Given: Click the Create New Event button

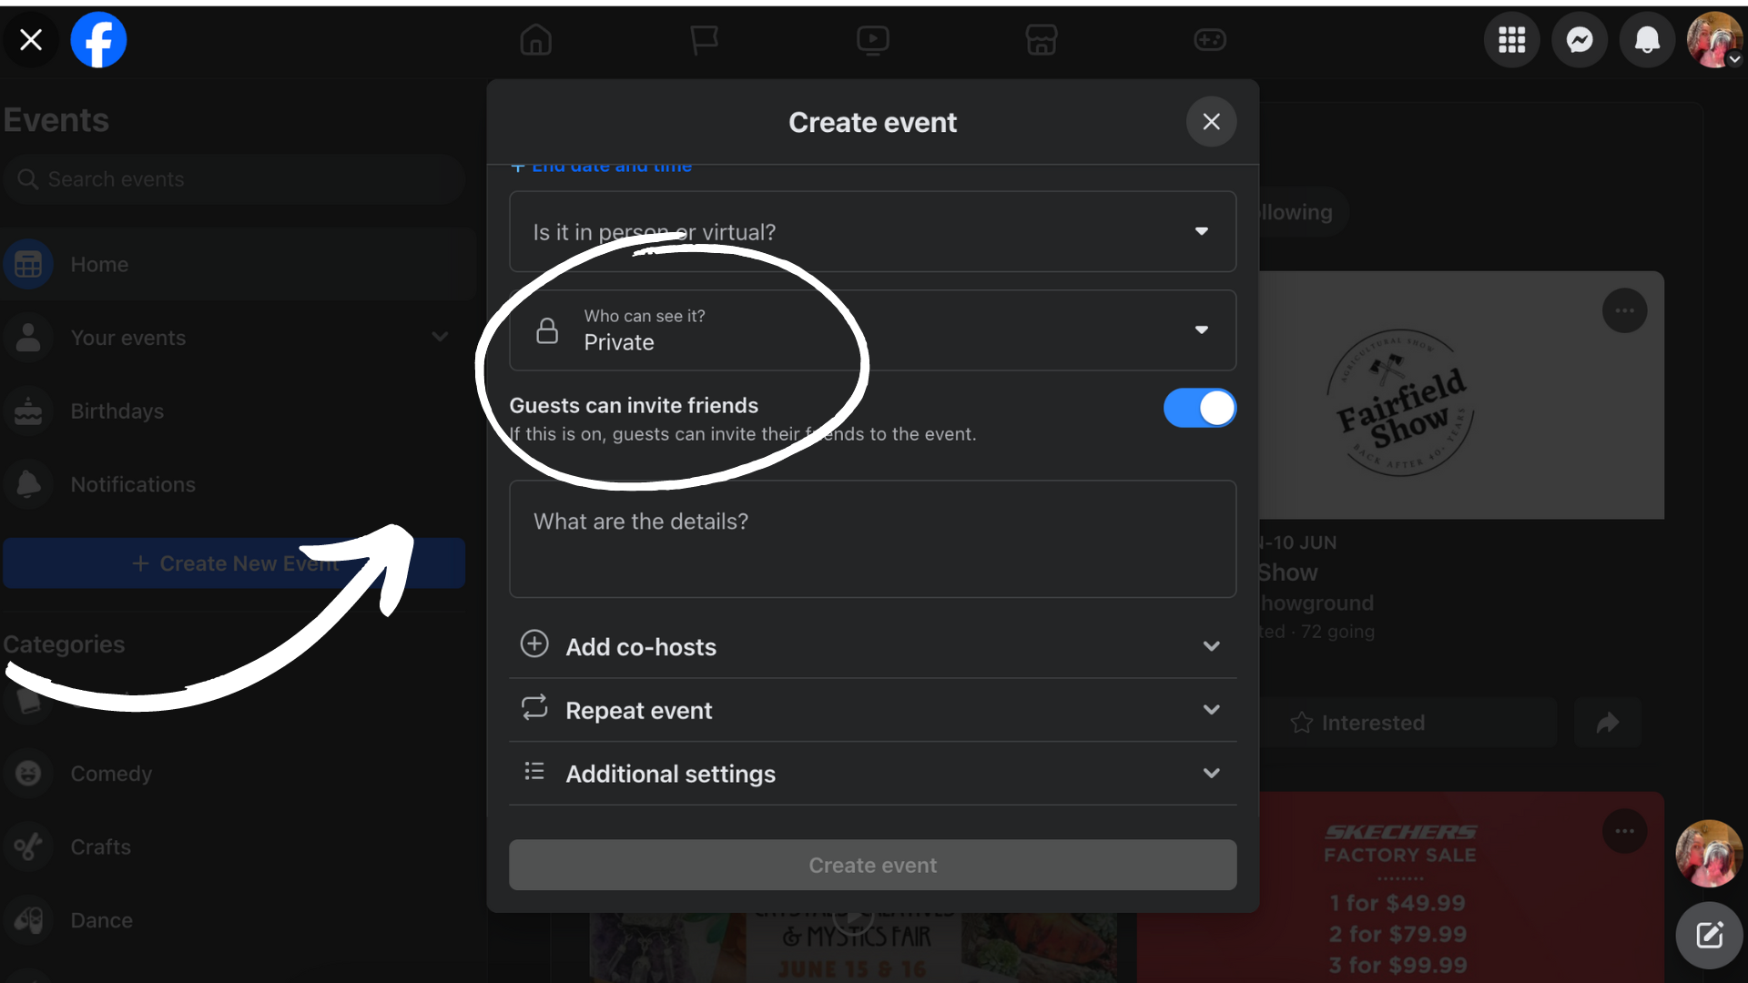Looking at the screenshot, I should tap(234, 562).
